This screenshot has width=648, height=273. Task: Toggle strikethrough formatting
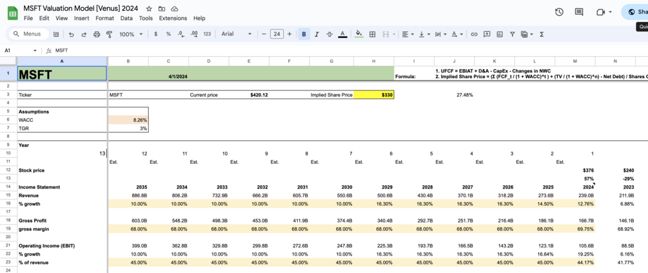pos(329,34)
